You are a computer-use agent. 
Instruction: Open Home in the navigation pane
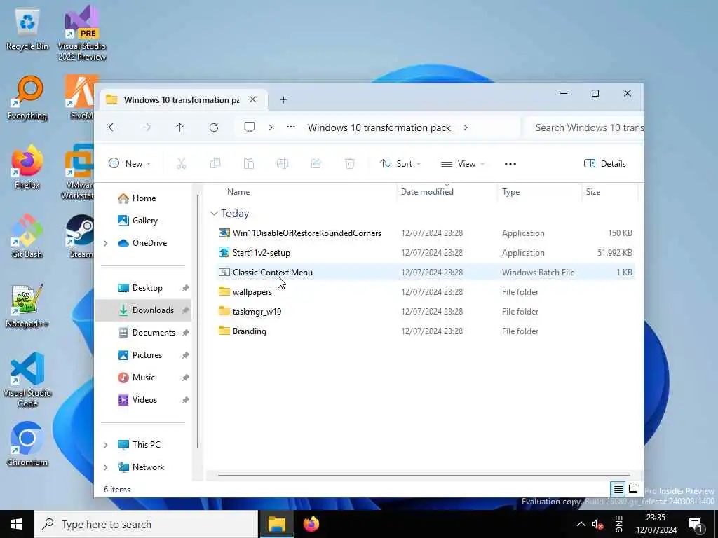pos(144,198)
